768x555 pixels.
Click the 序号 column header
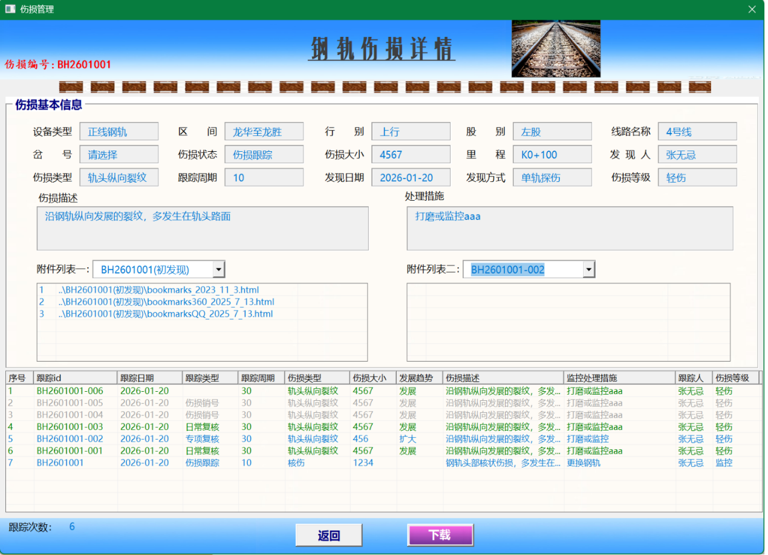click(19, 378)
